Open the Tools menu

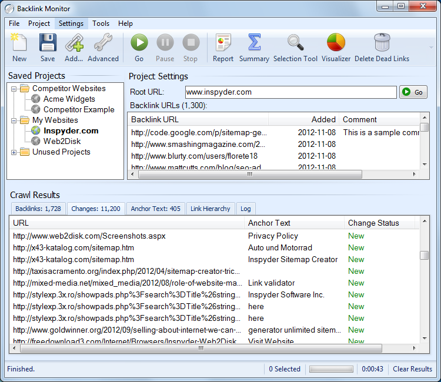pyautogui.click(x=101, y=24)
